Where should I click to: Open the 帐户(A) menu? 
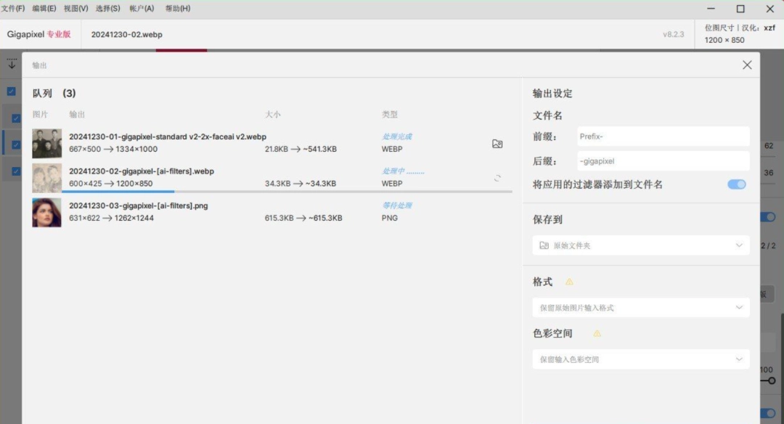coord(142,9)
